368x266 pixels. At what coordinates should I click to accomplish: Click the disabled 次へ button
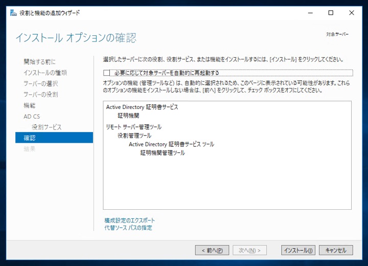pos(249,250)
